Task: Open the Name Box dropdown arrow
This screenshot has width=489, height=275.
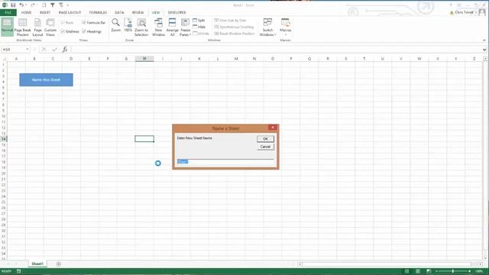Action: [x=28, y=49]
